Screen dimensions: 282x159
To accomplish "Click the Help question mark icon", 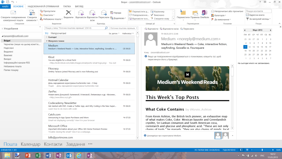I will [260, 2].
